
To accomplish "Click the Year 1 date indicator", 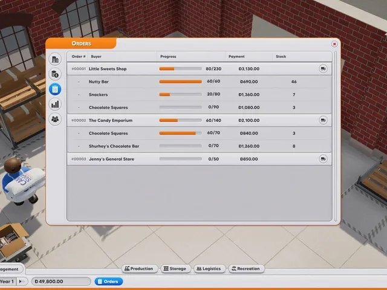I will click(7, 282).
